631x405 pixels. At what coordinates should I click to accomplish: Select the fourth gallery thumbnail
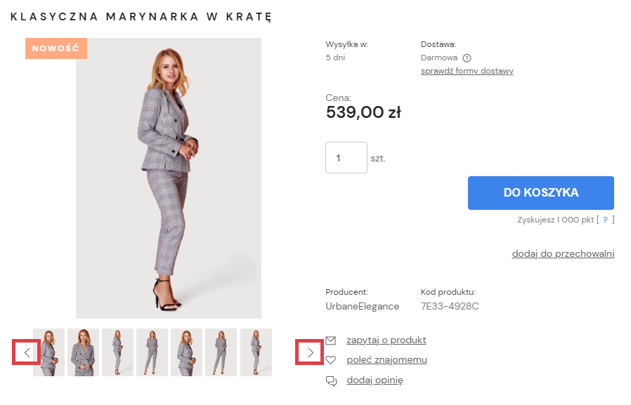pos(152,352)
